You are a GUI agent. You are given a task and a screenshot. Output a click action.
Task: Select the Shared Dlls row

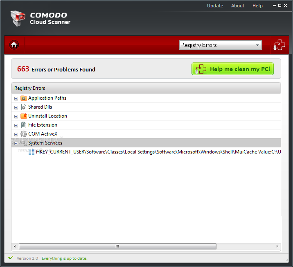click(x=146, y=107)
